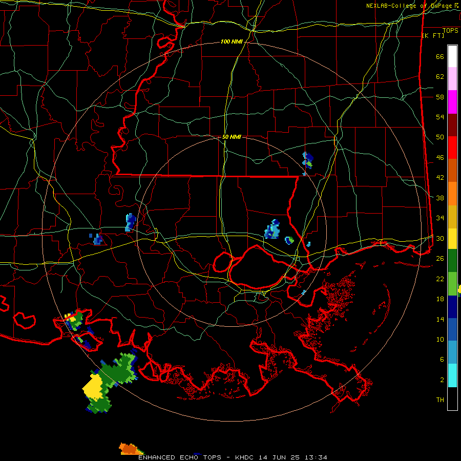Click the '58' legend value

[440, 97]
